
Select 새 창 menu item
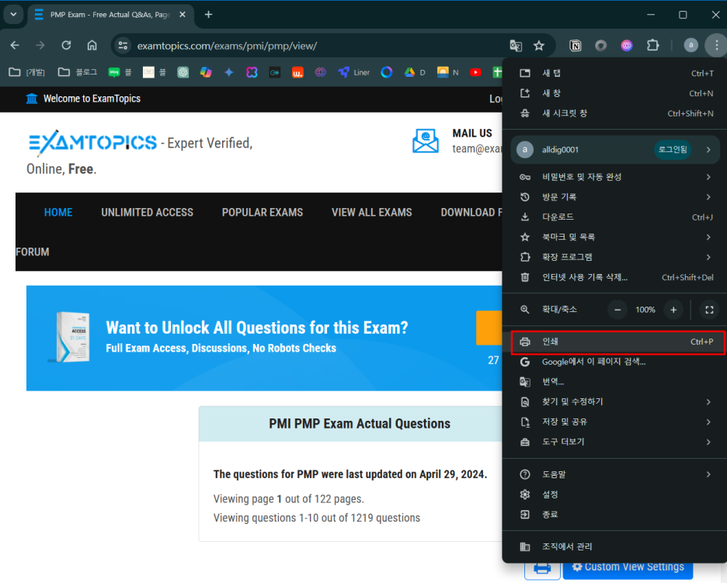616,93
